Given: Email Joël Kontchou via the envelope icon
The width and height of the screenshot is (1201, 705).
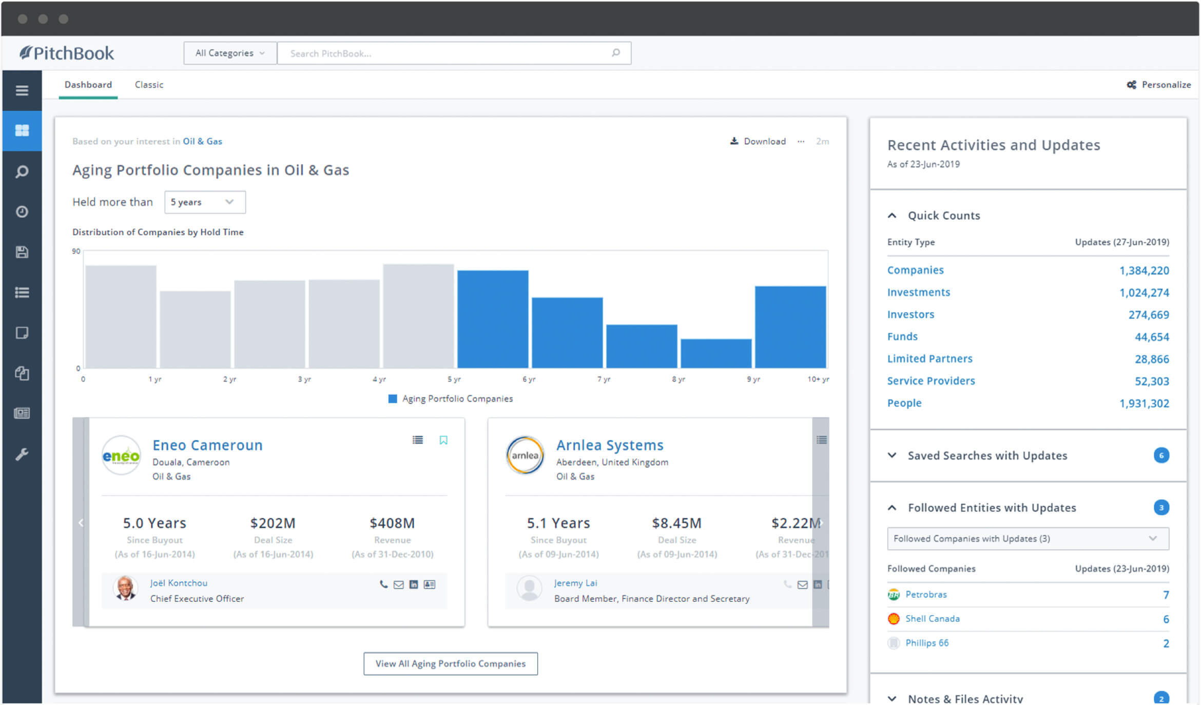Looking at the screenshot, I should point(398,585).
